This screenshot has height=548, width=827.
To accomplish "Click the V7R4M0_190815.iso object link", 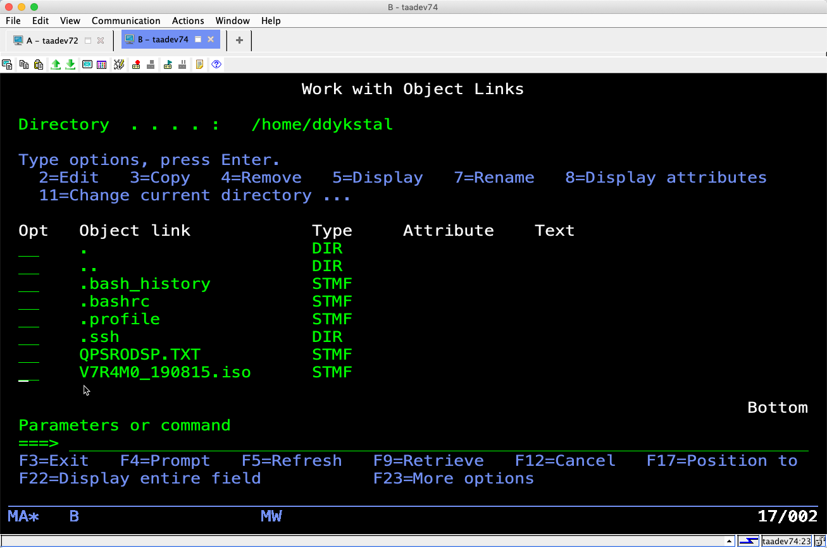I will click(x=165, y=372).
